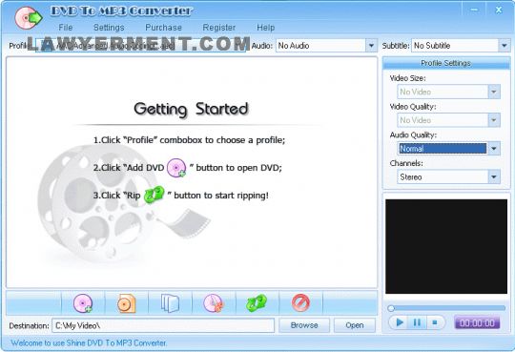Click the Add DVD disc toolbar icon
This screenshot has width=515, height=352.
(x=83, y=303)
